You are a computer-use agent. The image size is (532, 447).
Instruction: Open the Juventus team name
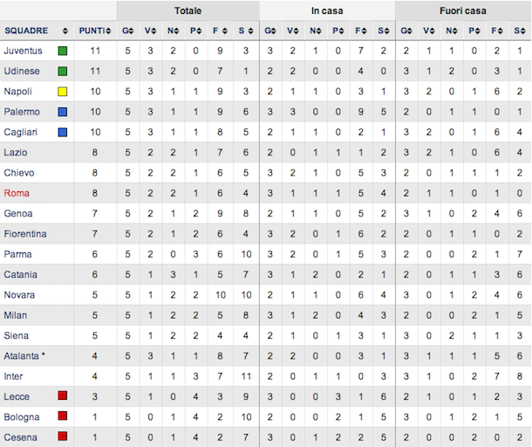[22, 51]
